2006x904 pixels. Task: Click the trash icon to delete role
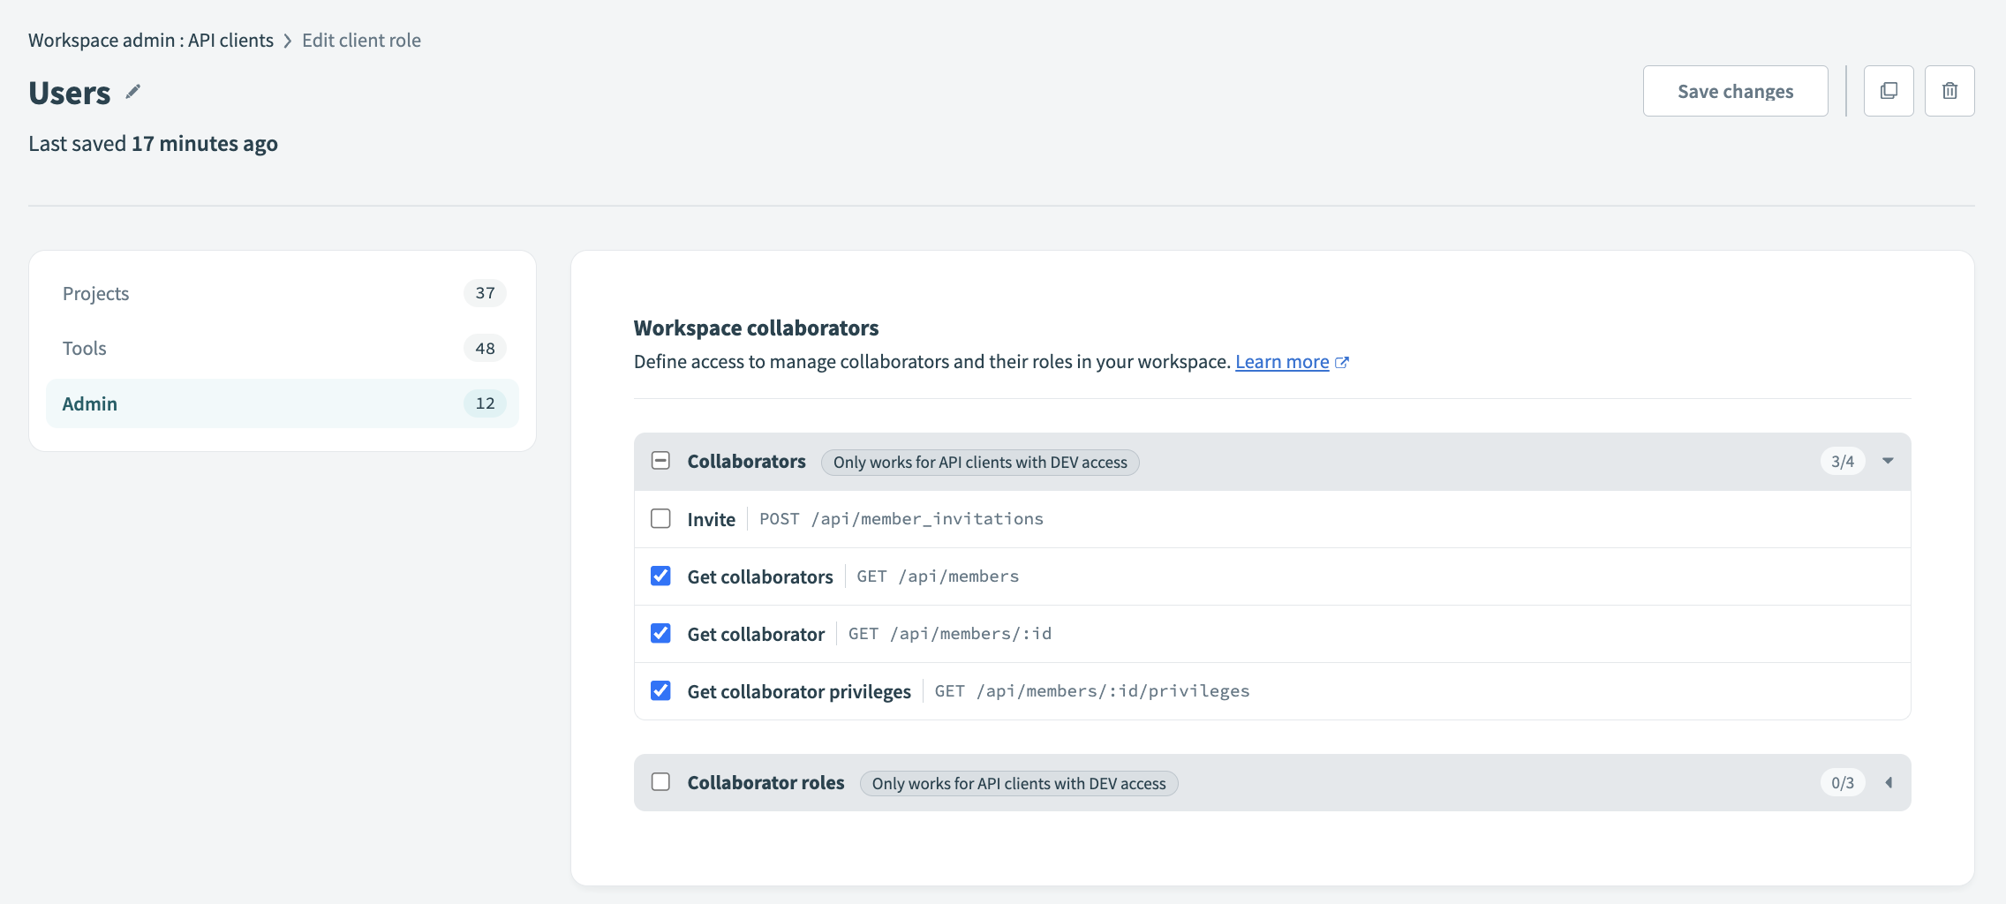coord(1949,91)
